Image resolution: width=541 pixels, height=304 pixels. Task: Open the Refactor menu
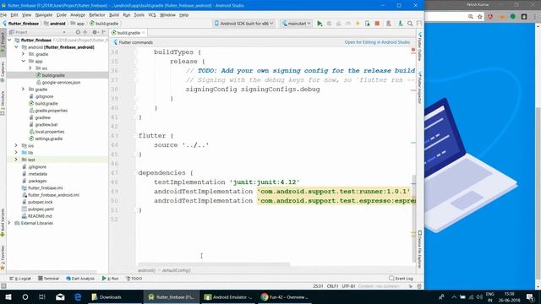tap(97, 15)
